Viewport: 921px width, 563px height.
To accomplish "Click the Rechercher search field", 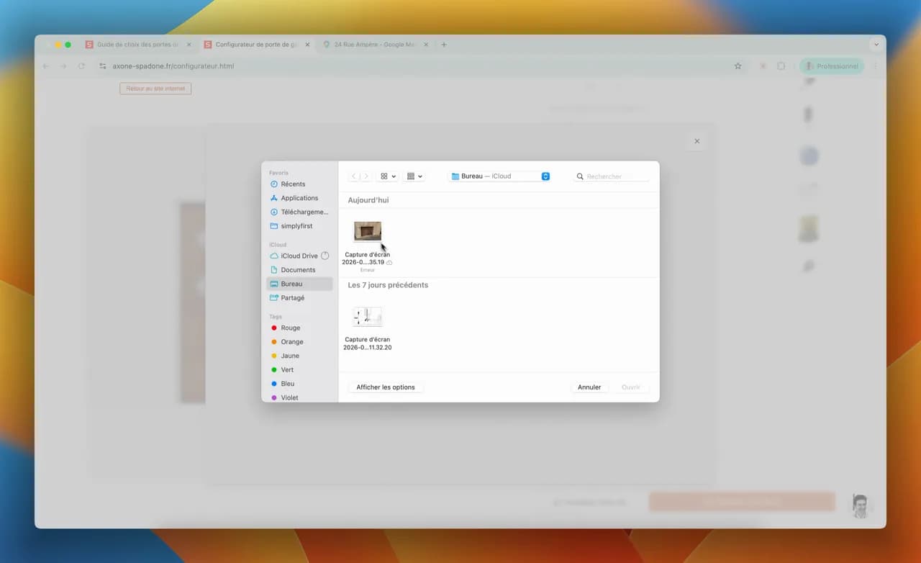I will (x=612, y=176).
